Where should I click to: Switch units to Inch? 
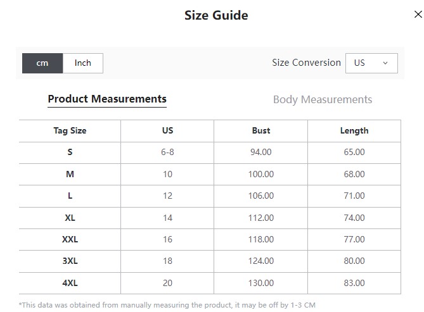coord(83,63)
